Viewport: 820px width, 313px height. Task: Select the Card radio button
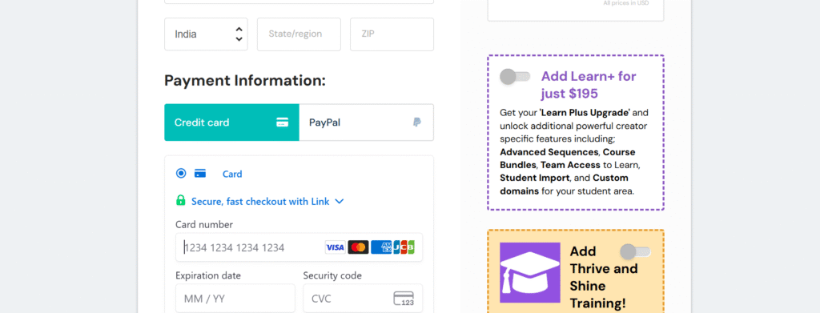(181, 174)
